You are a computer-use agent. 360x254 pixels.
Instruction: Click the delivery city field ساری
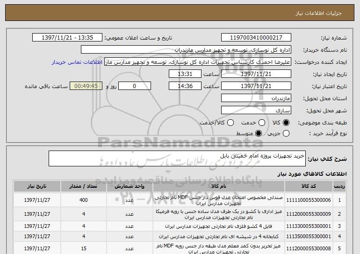(x=256, y=110)
